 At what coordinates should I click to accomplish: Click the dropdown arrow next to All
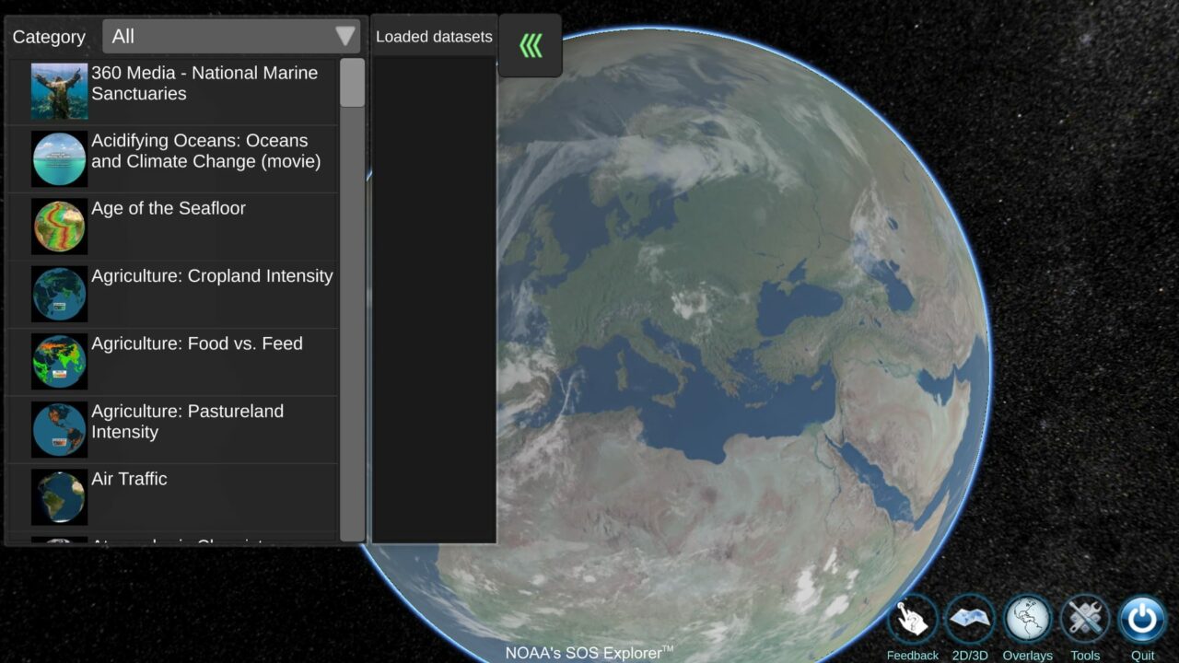coord(345,37)
